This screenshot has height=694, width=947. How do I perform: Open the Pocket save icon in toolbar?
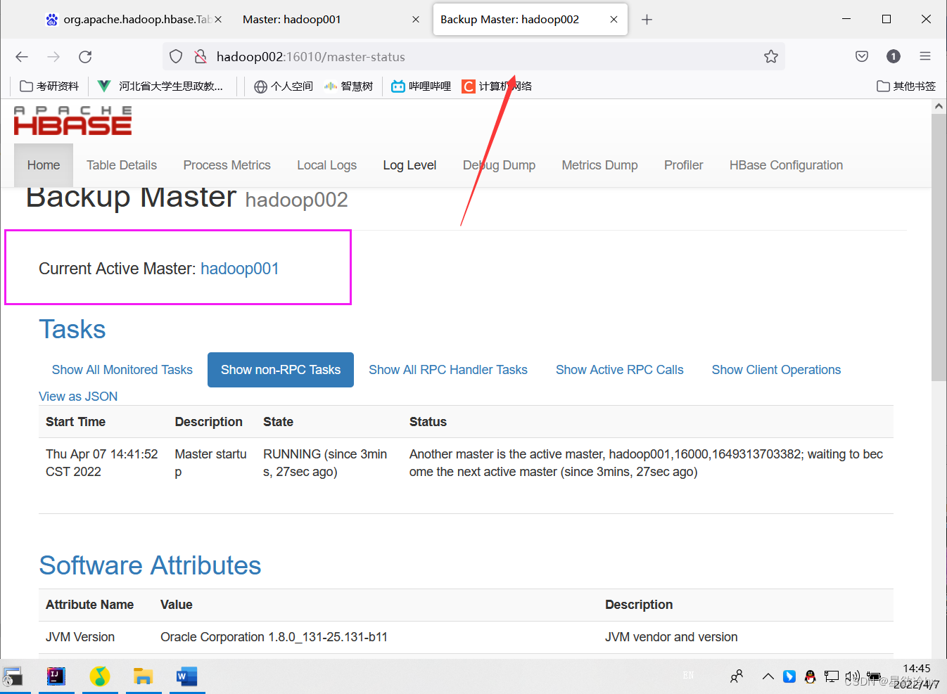[861, 56]
